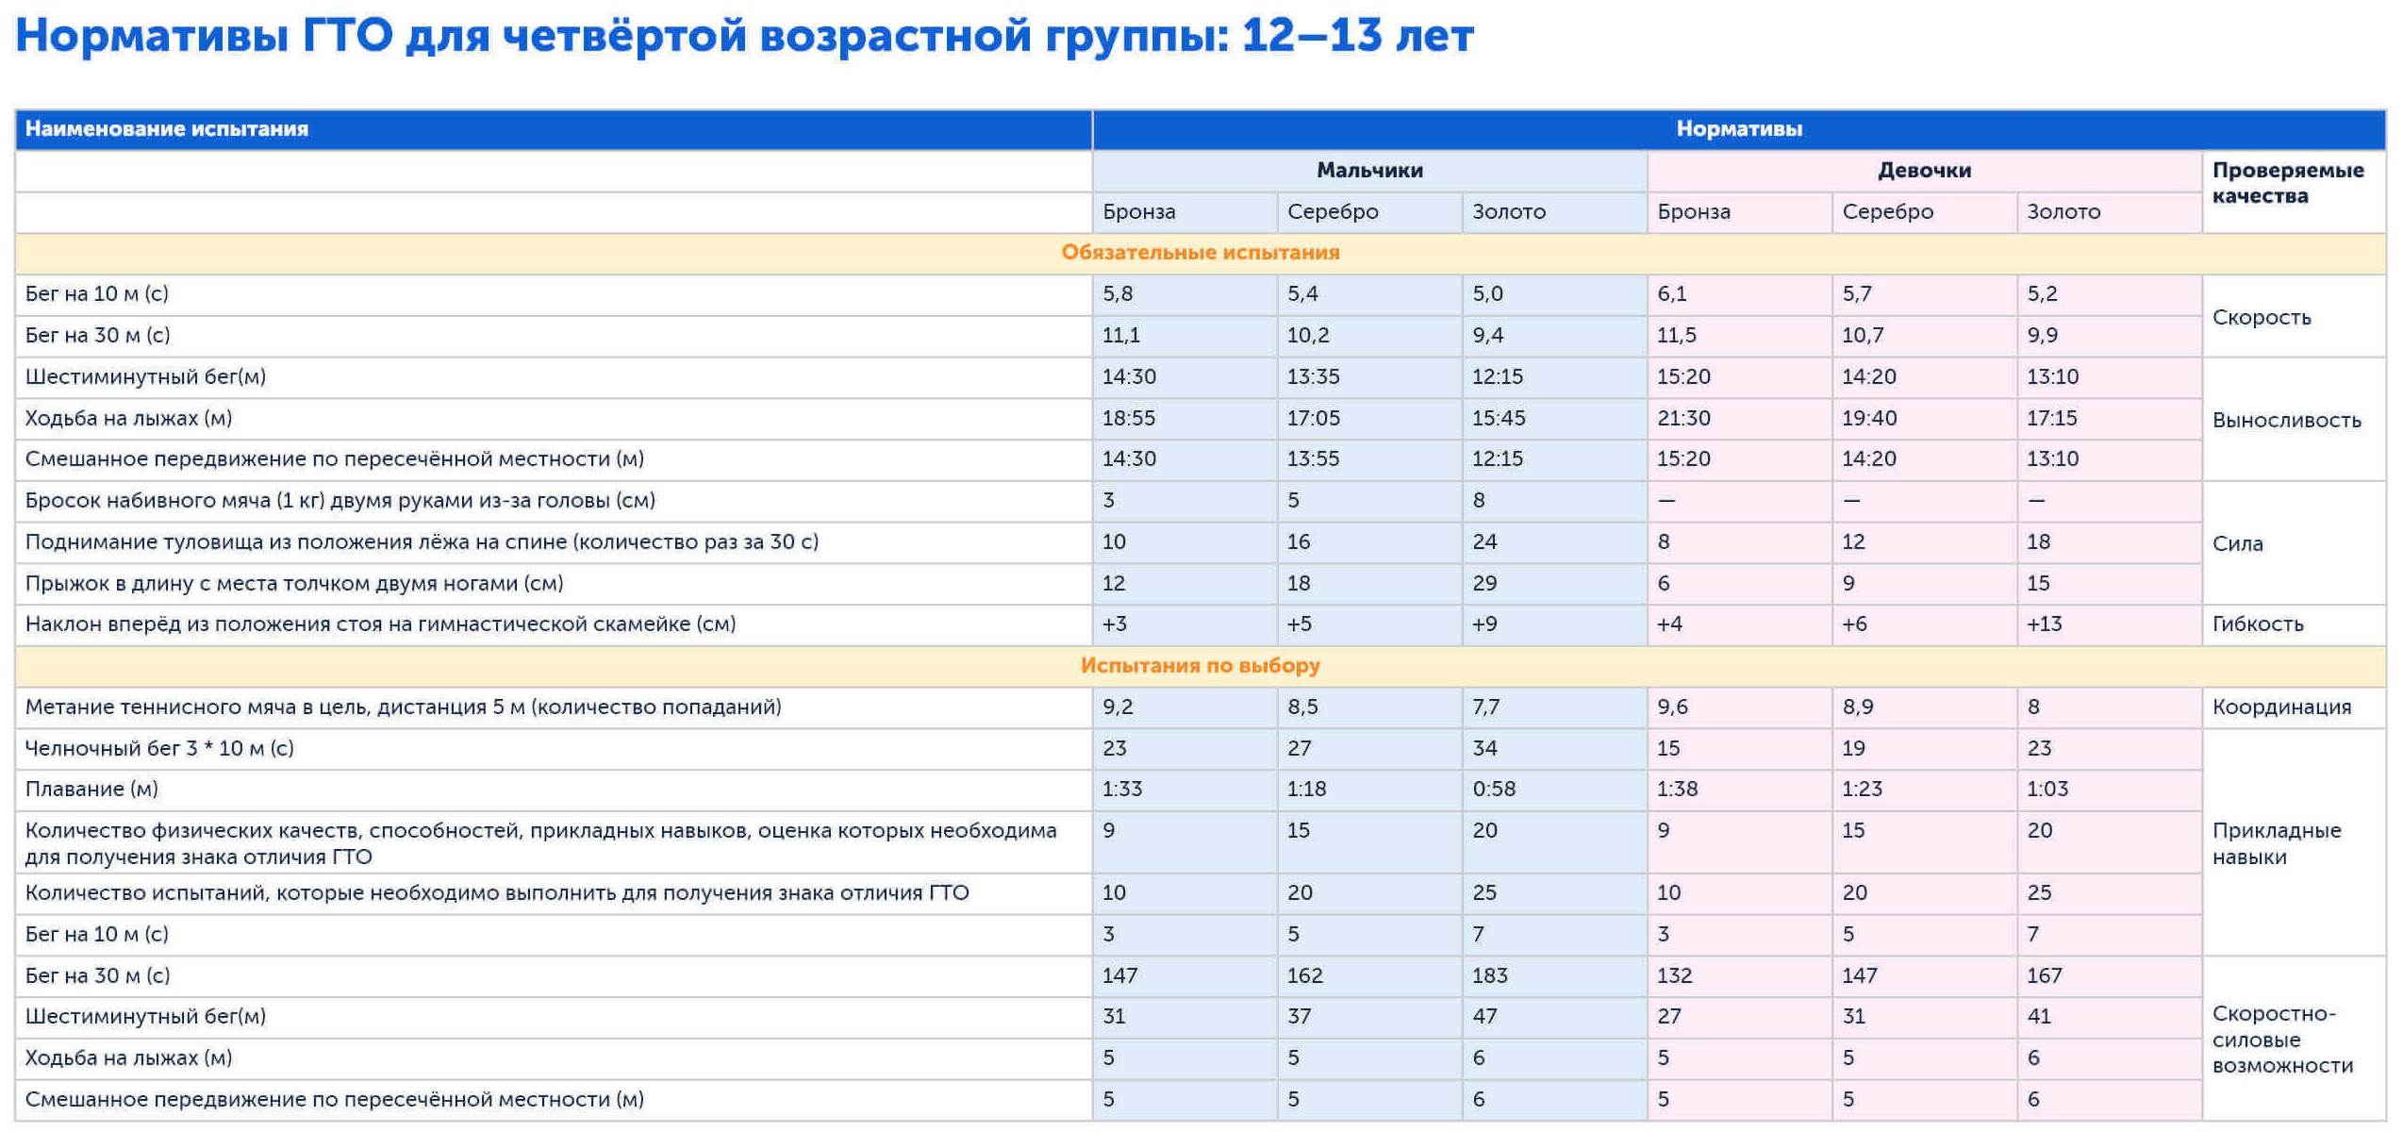Click the 'Обязательные испытания' section row
This screenshot has height=1132, width=2403.
1200,253
